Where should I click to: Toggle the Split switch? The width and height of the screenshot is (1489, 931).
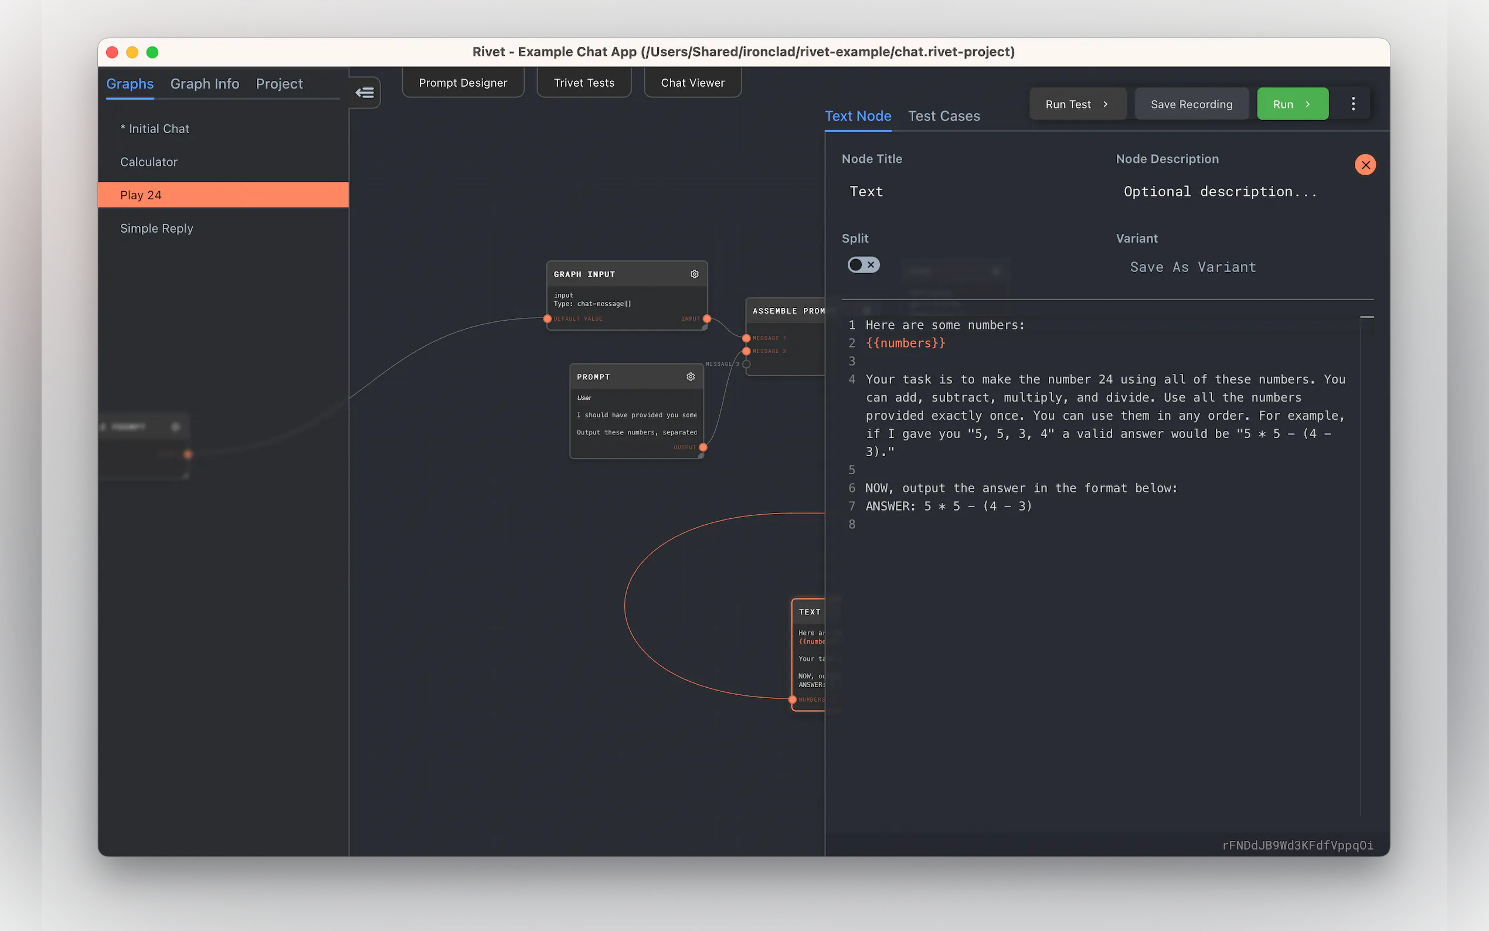click(x=863, y=265)
